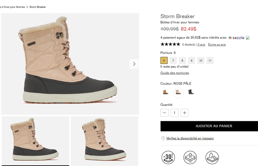
Task: Decrease quantity with the minus button
Action: pyautogui.click(x=164, y=113)
